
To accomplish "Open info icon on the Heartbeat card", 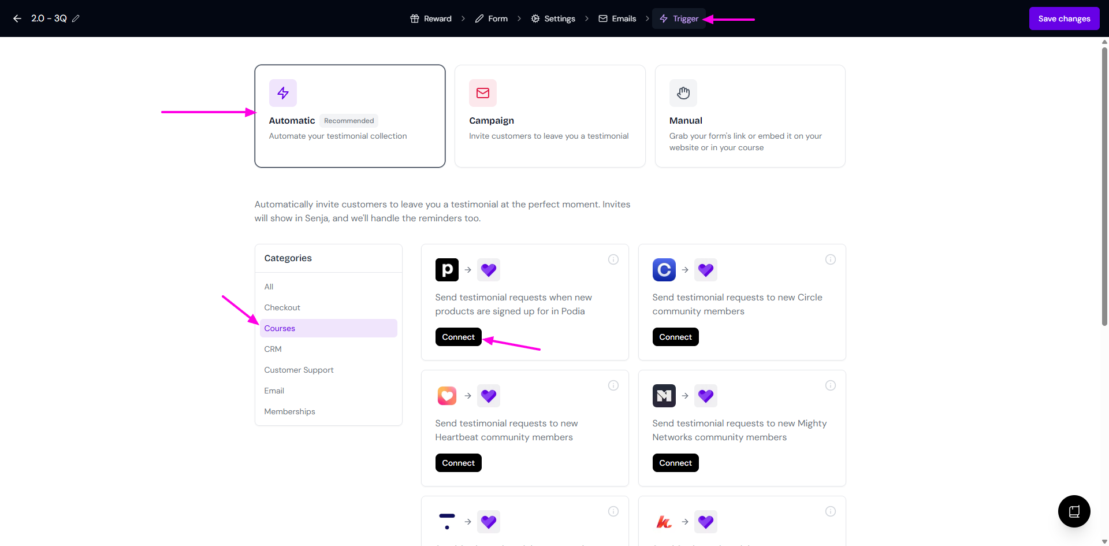I will (613, 385).
